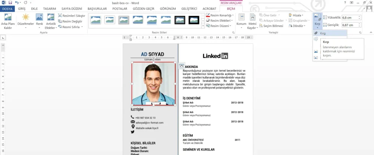Open the DOSYA file tab
The width and height of the screenshot is (374, 155).
(7, 9)
